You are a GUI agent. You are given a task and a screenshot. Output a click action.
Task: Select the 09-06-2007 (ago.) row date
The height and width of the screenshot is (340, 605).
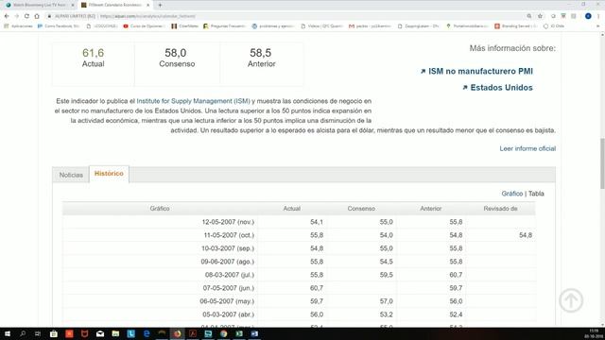(x=227, y=262)
